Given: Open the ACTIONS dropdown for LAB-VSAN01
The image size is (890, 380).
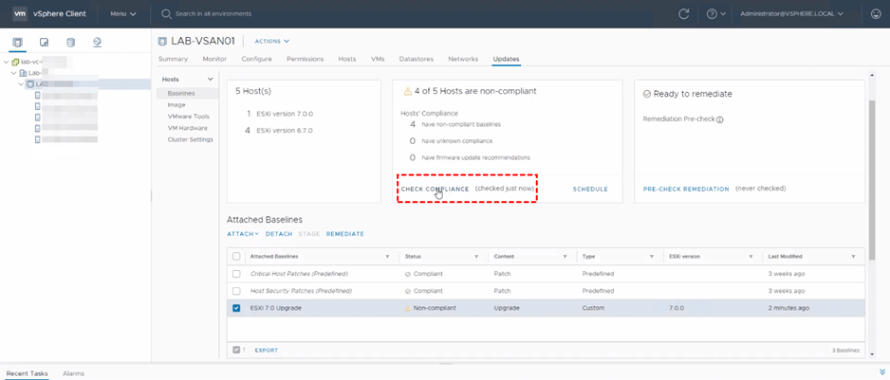Looking at the screenshot, I should [271, 42].
